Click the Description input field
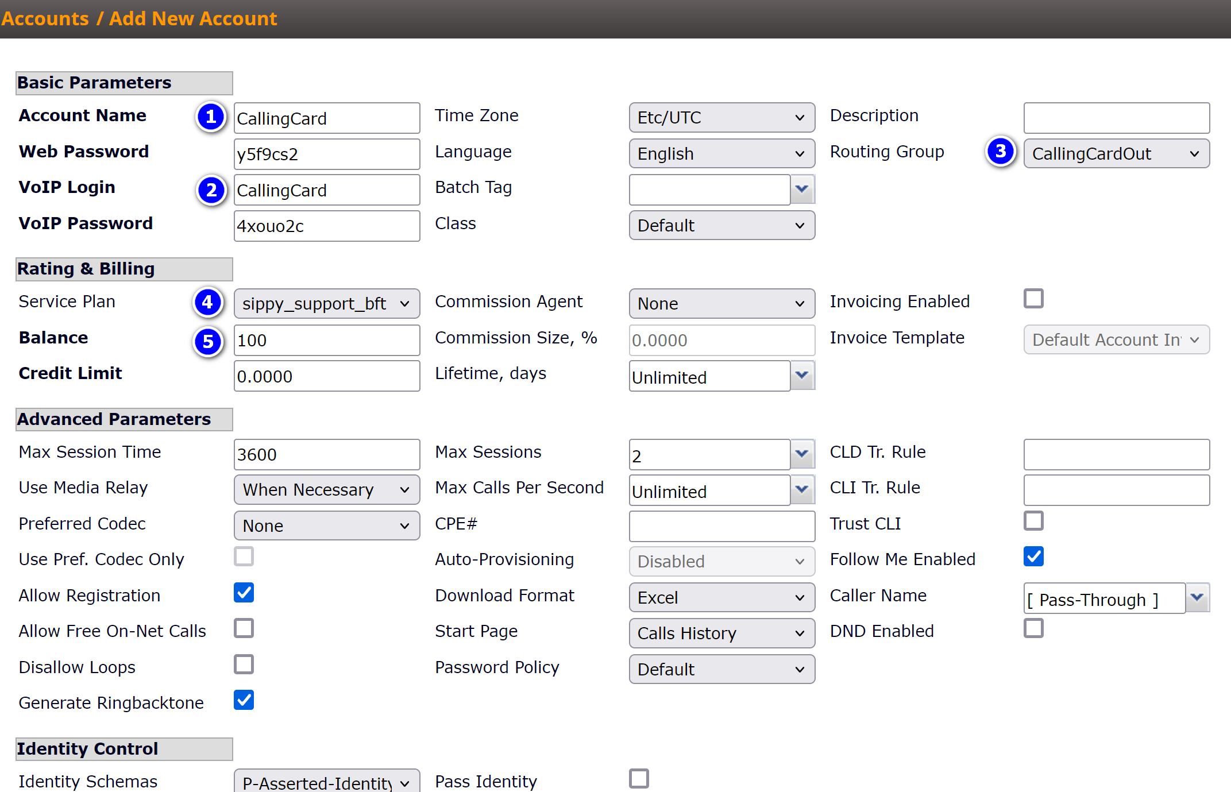The height and width of the screenshot is (792, 1231). (x=1116, y=118)
